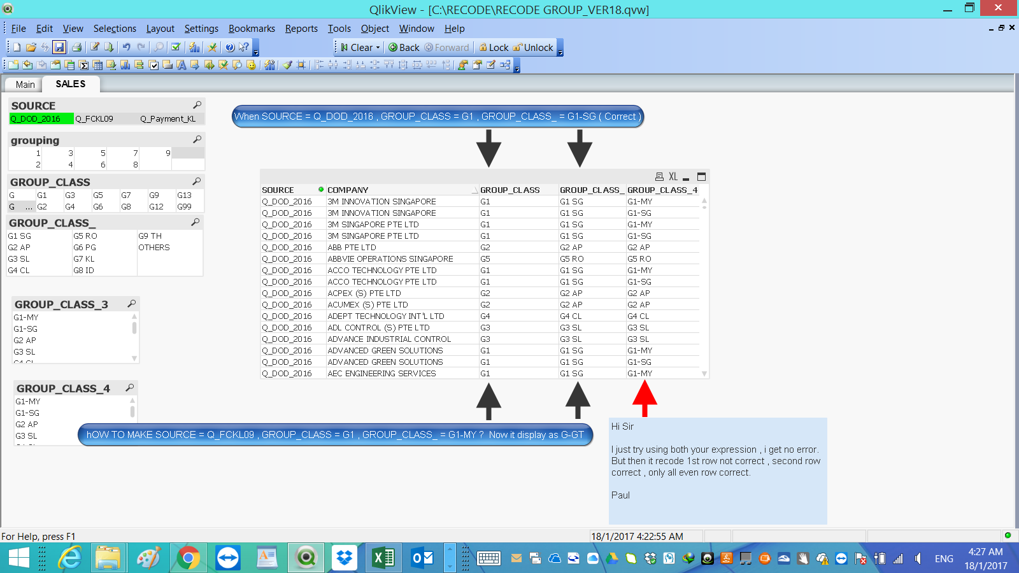Select Q_Payment_KL in SOURCE list box

pyautogui.click(x=171, y=118)
